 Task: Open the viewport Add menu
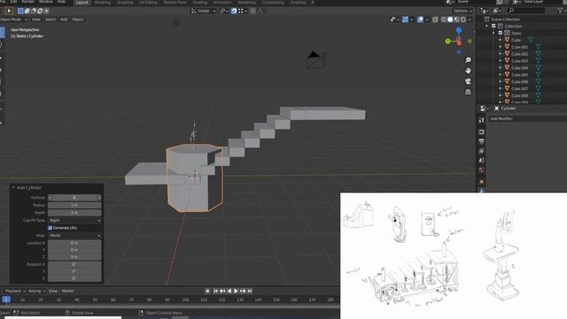(x=64, y=19)
